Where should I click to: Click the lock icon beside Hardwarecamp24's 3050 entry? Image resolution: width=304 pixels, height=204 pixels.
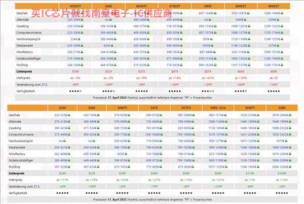click(x=64, y=141)
